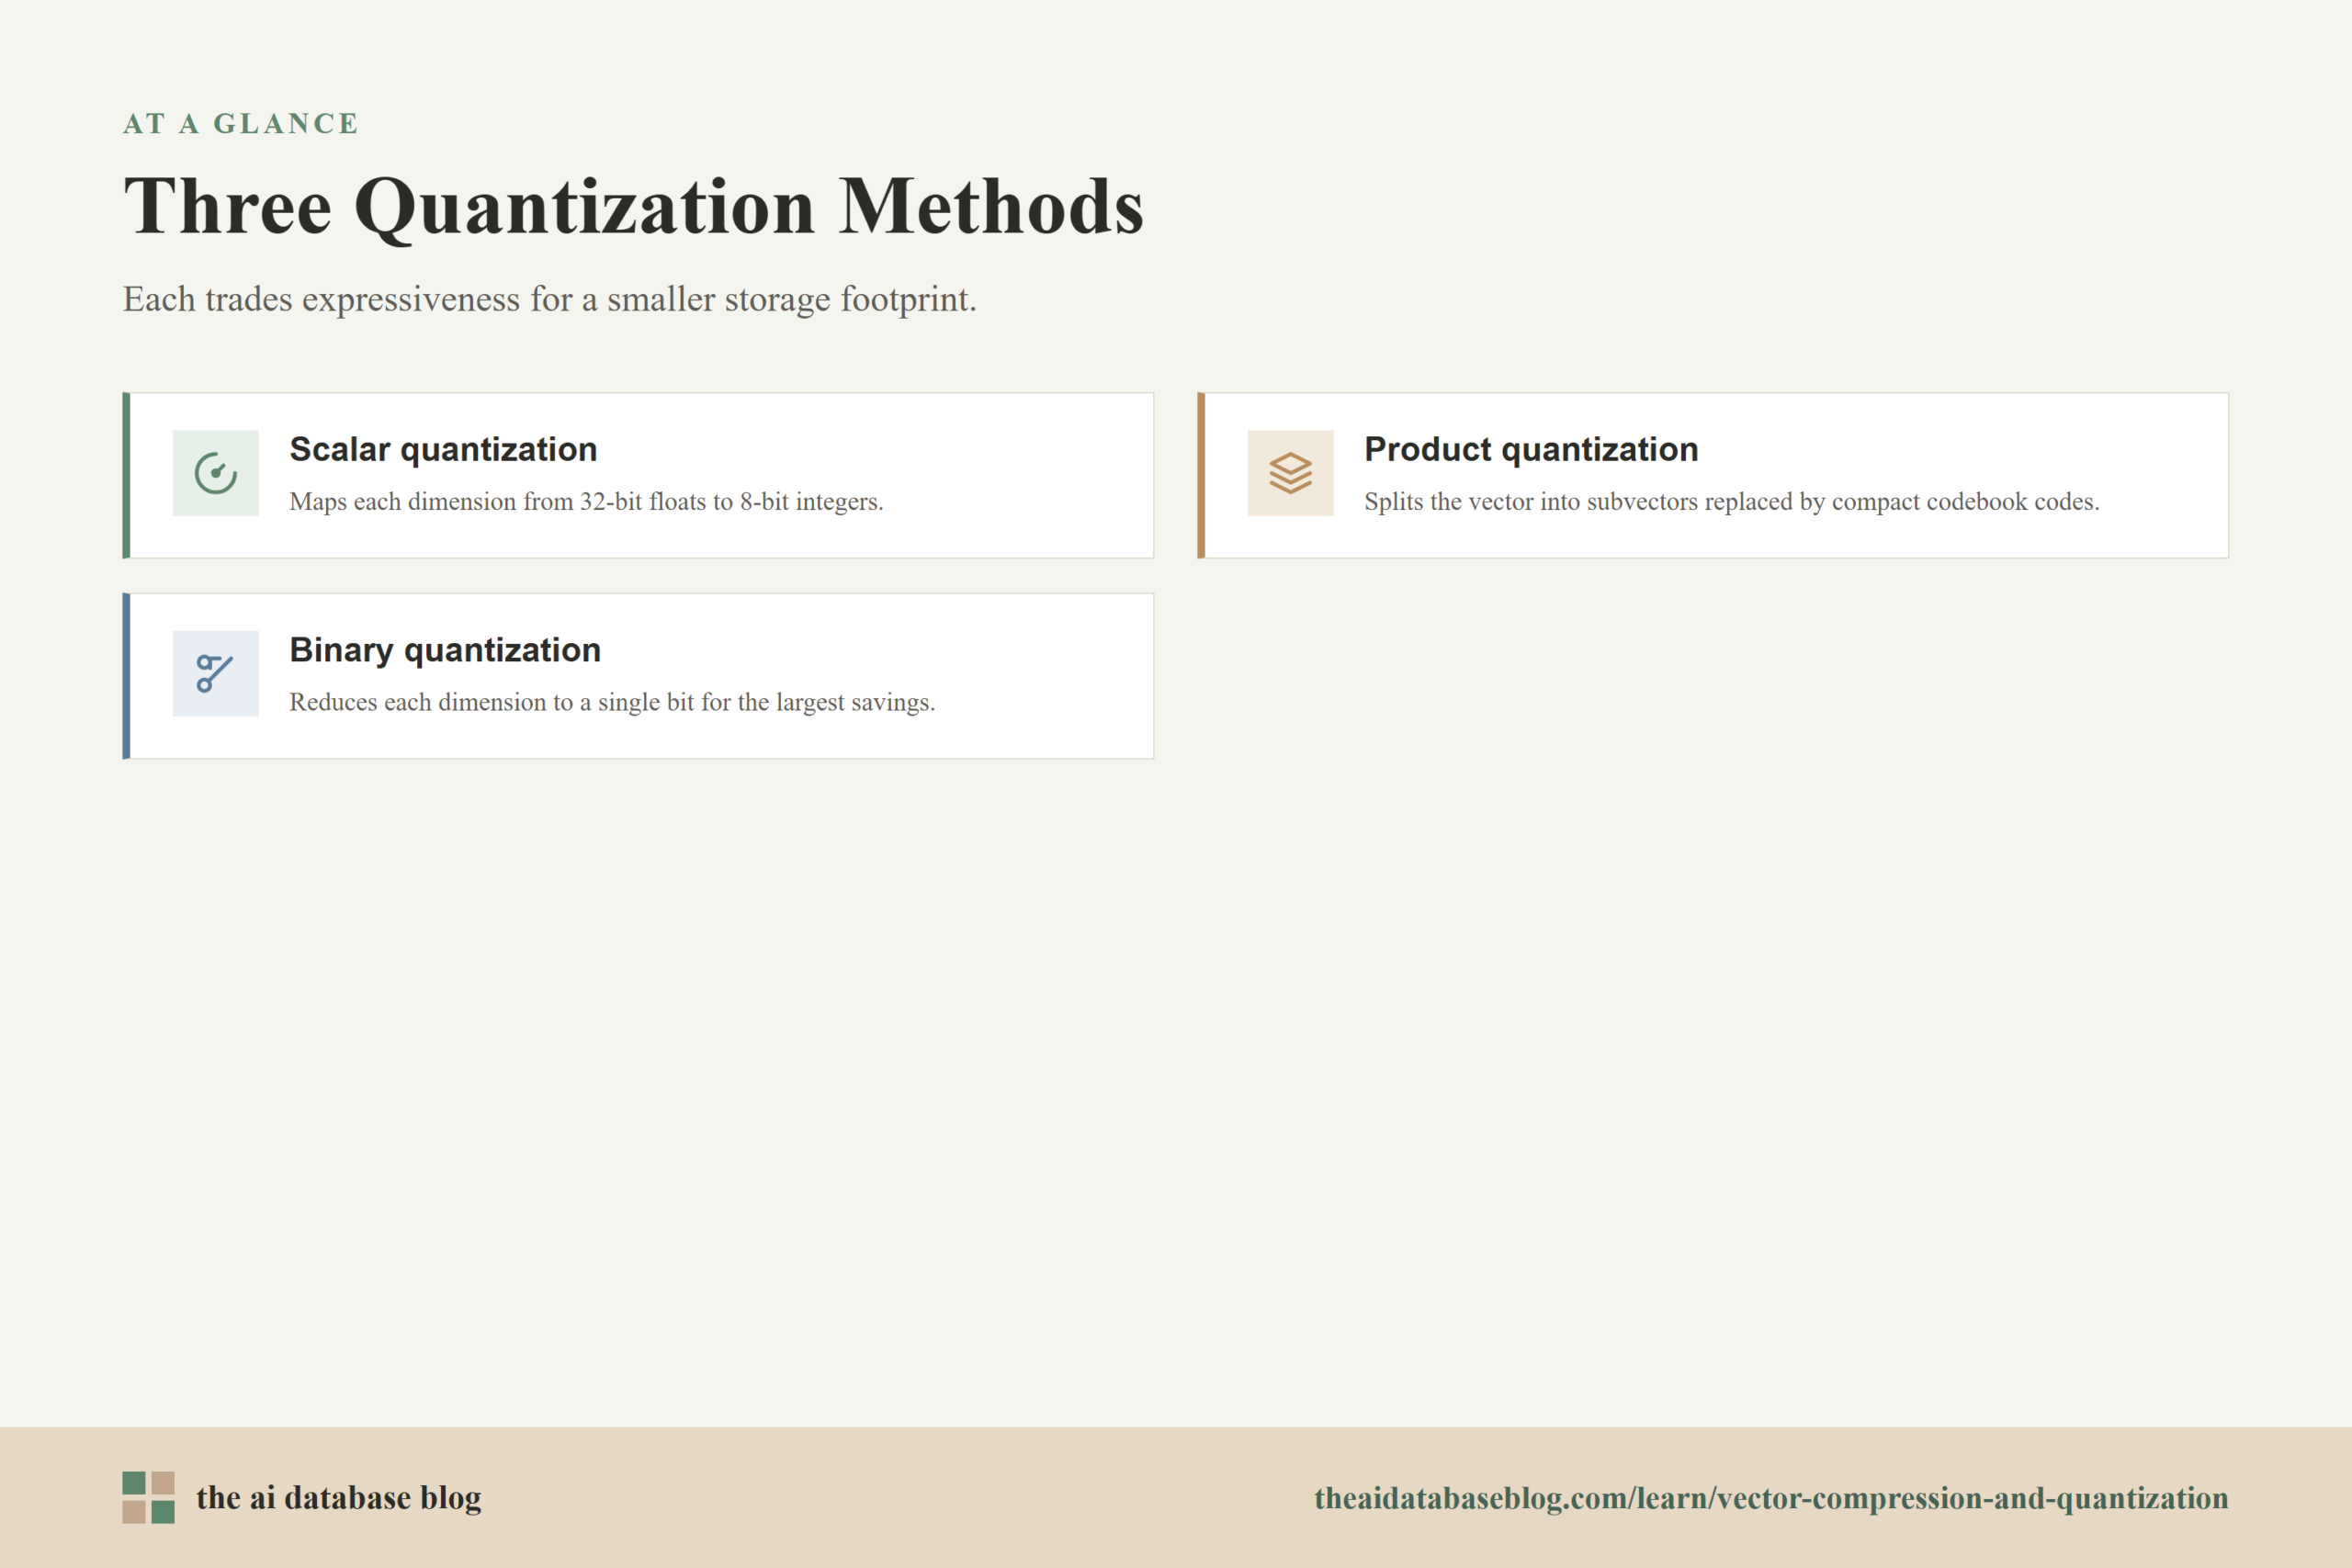The width and height of the screenshot is (2352, 1568).
Task: Click the four-square blog logo icon
Action: [x=148, y=1497]
